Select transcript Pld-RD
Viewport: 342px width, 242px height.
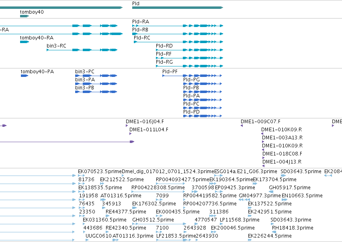pyautogui.click(x=164, y=46)
